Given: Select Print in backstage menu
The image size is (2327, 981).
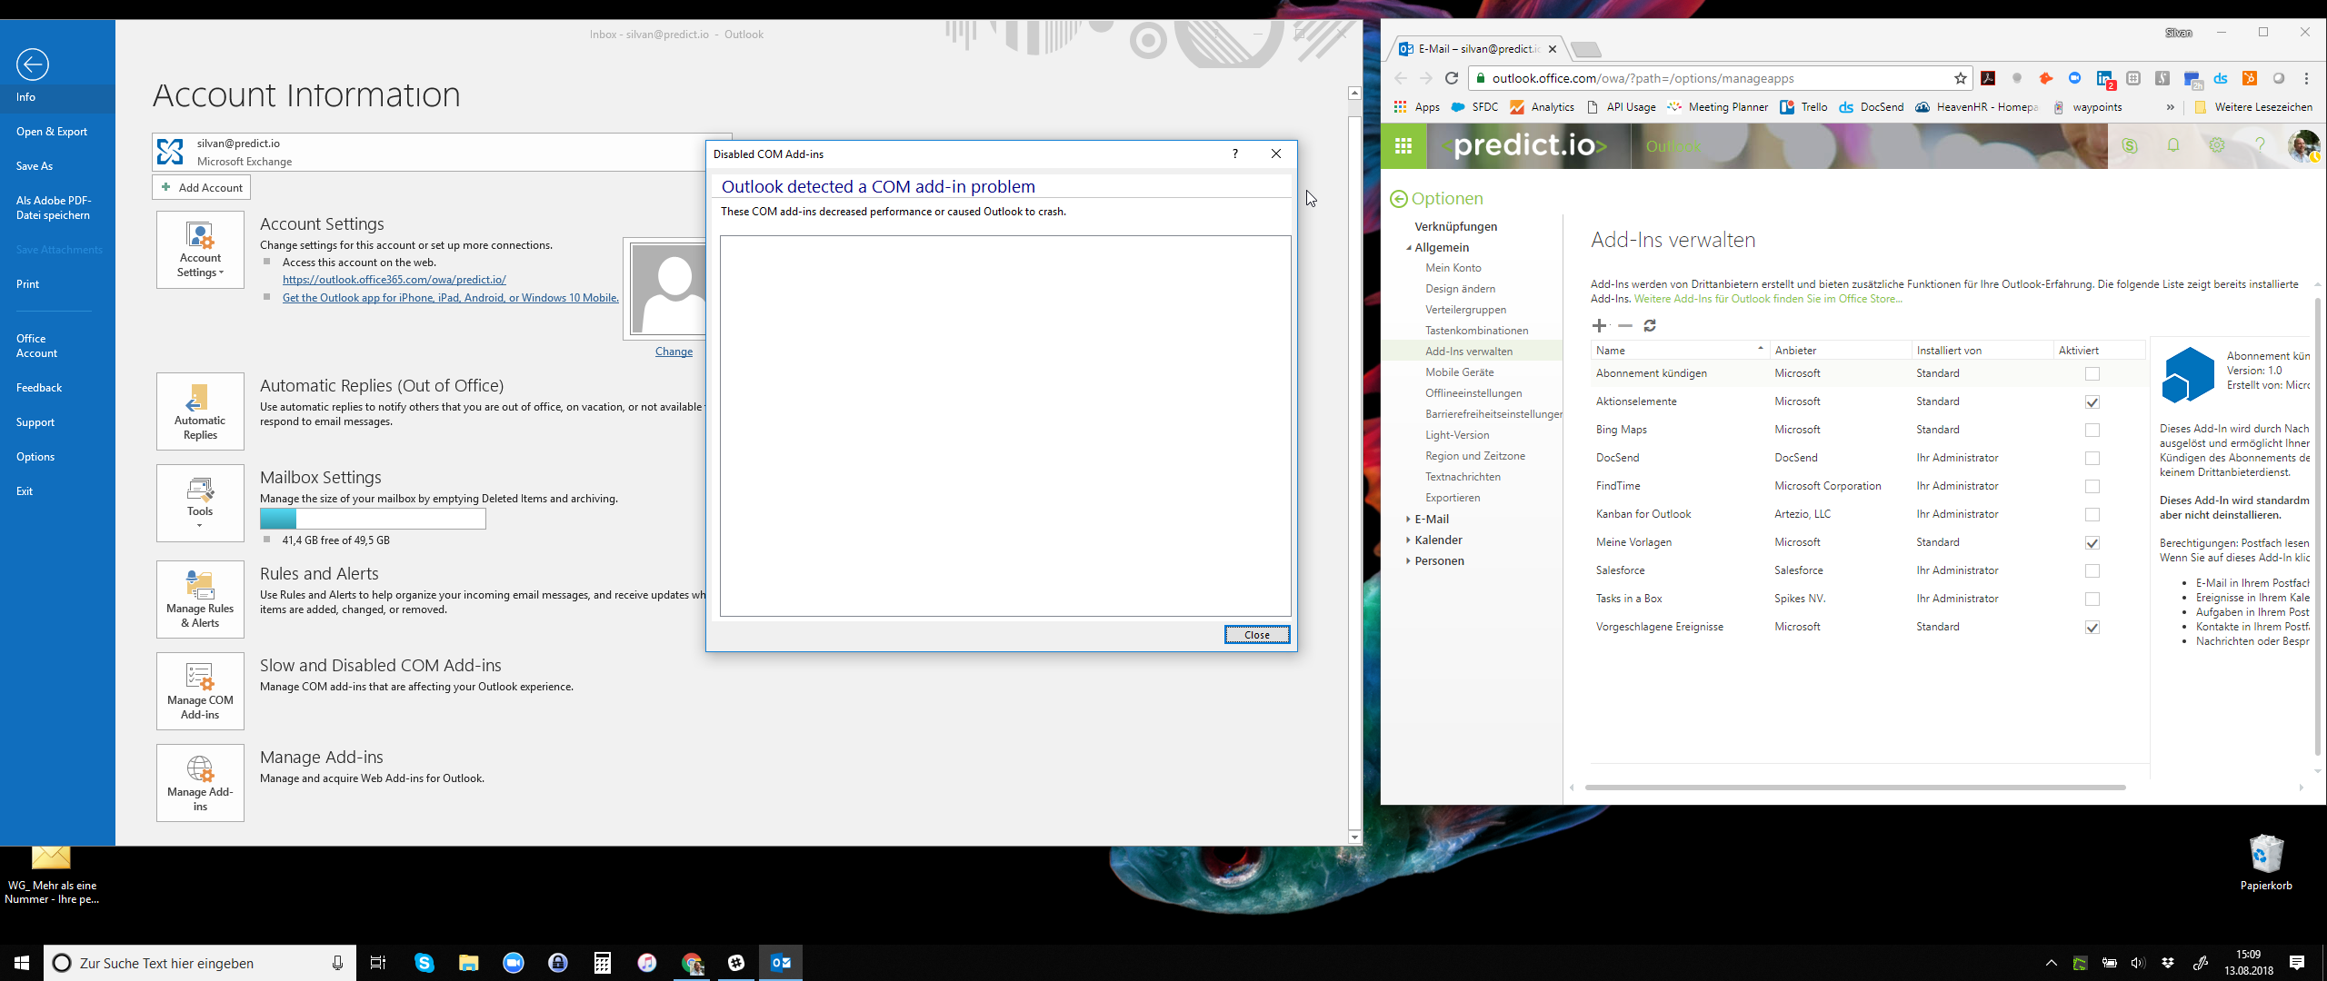Looking at the screenshot, I should coord(27,284).
